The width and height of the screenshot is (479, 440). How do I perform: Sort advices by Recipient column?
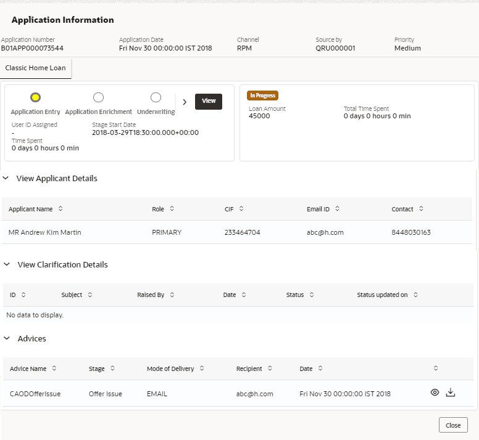click(x=270, y=369)
